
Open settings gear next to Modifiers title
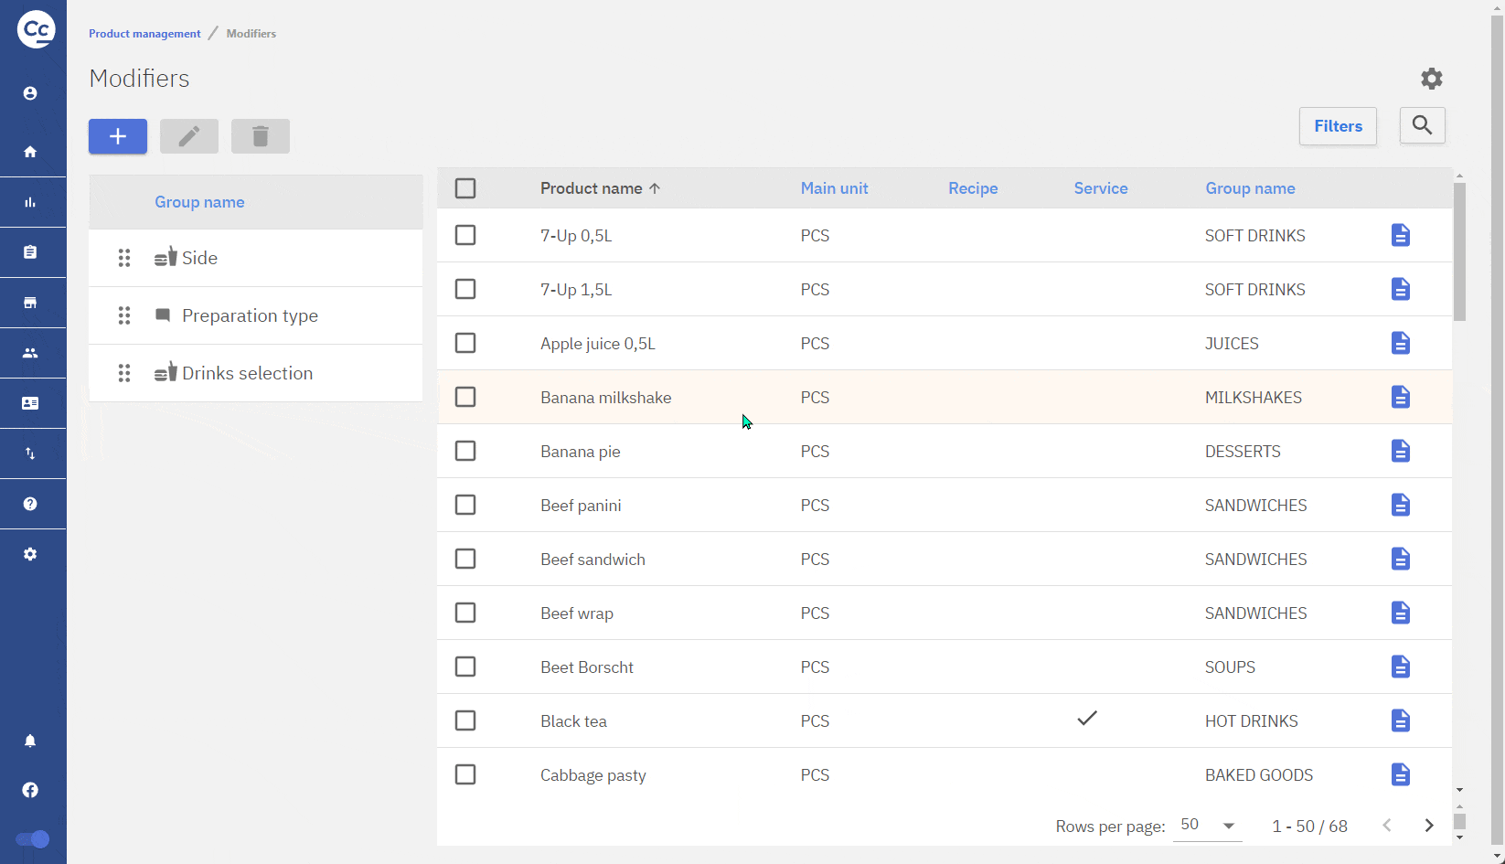click(1431, 79)
